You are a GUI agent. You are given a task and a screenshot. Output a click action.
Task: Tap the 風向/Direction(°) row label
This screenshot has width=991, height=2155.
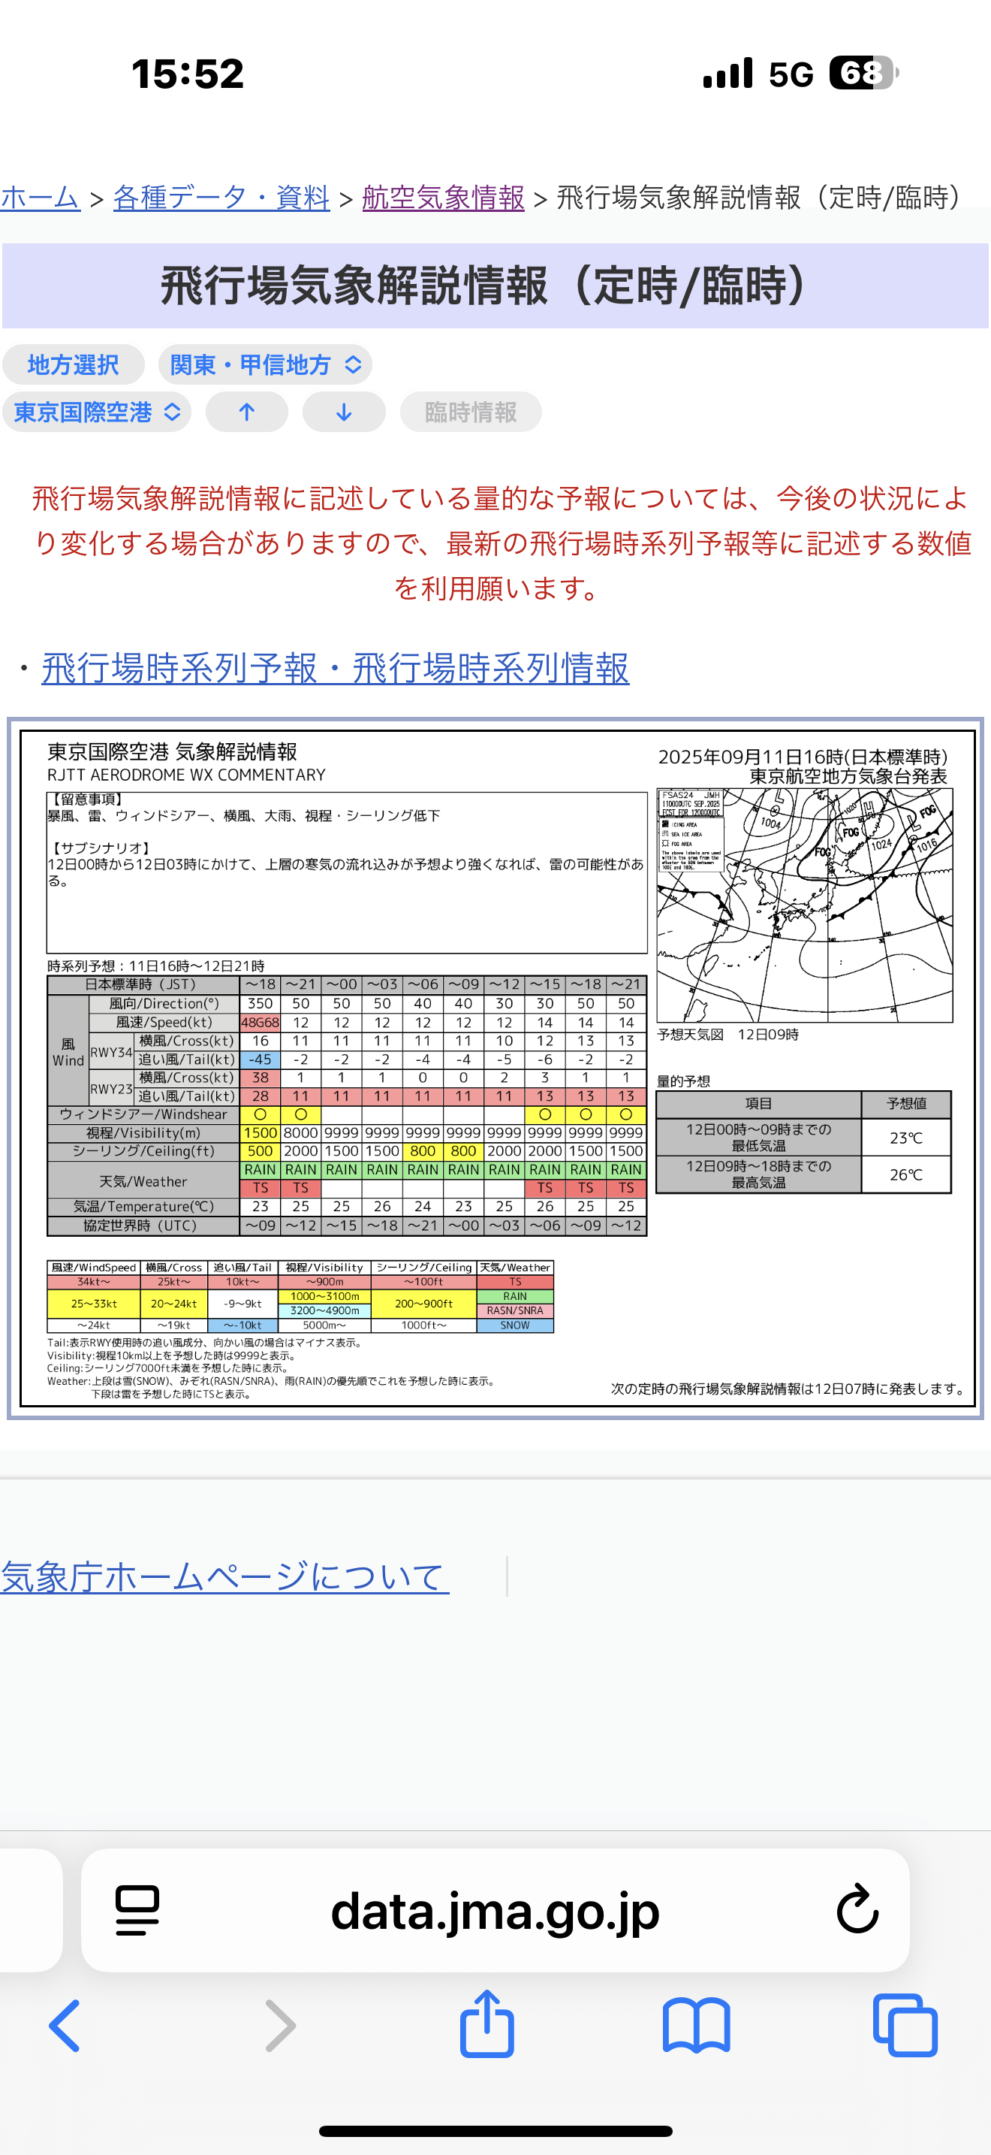click(164, 1004)
